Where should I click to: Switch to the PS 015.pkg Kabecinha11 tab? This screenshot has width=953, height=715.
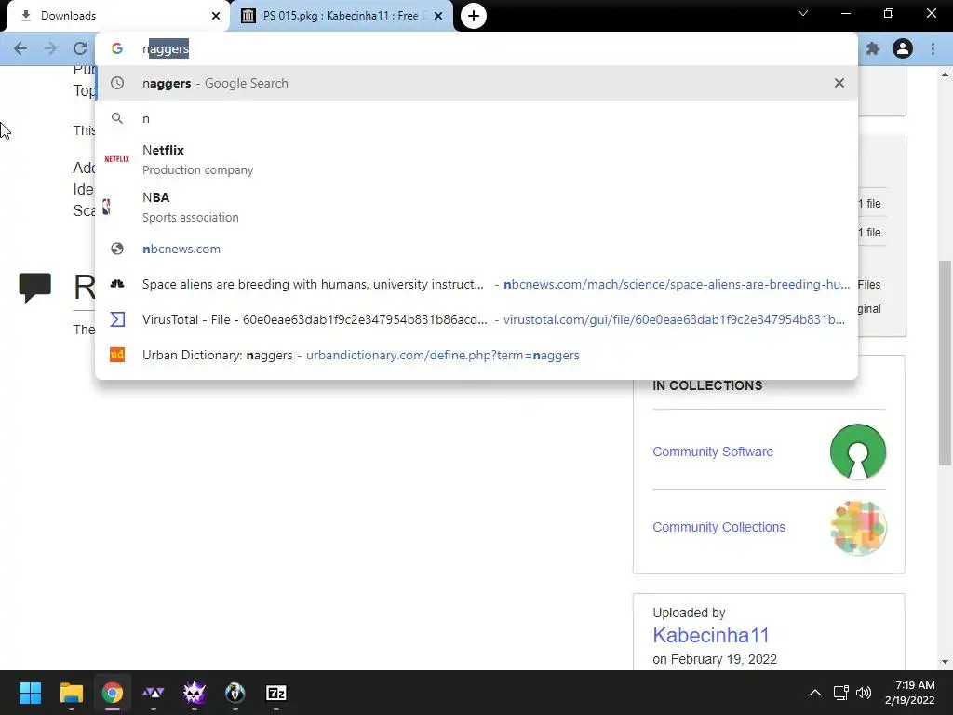pyautogui.click(x=341, y=16)
